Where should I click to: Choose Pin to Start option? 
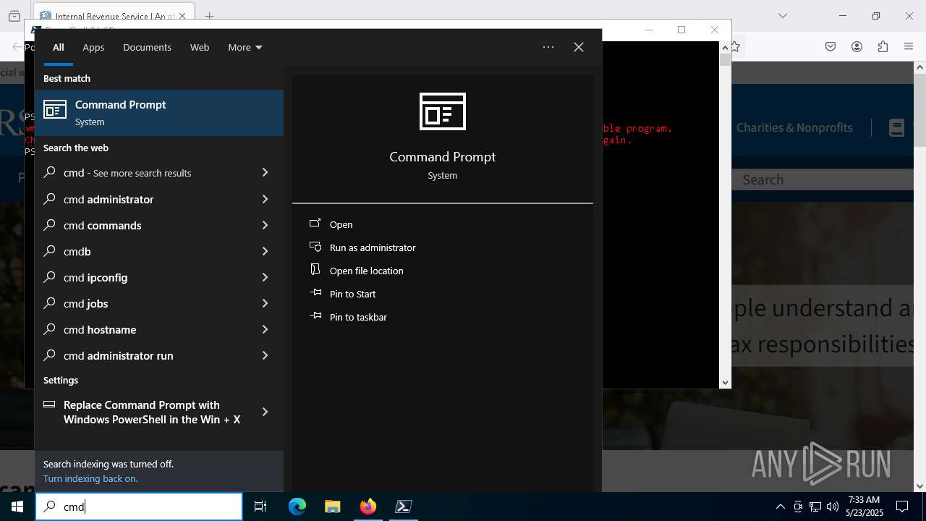click(353, 294)
